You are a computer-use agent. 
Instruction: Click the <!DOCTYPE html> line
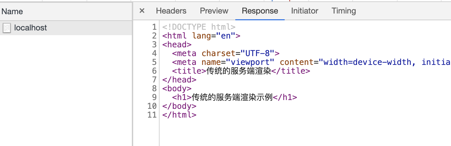tap(199, 27)
